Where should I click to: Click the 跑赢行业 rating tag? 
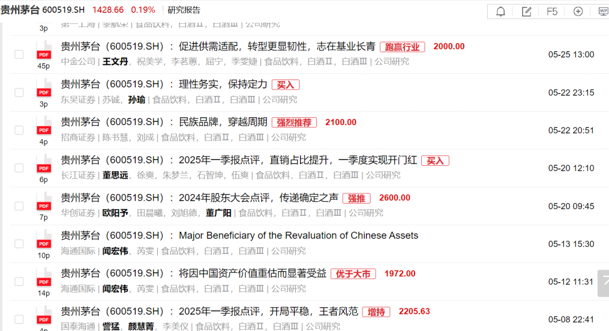pyautogui.click(x=403, y=47)
